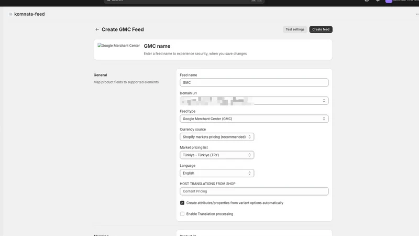Go back using the arrow beside Create GMC Feed

coord(97,29)
